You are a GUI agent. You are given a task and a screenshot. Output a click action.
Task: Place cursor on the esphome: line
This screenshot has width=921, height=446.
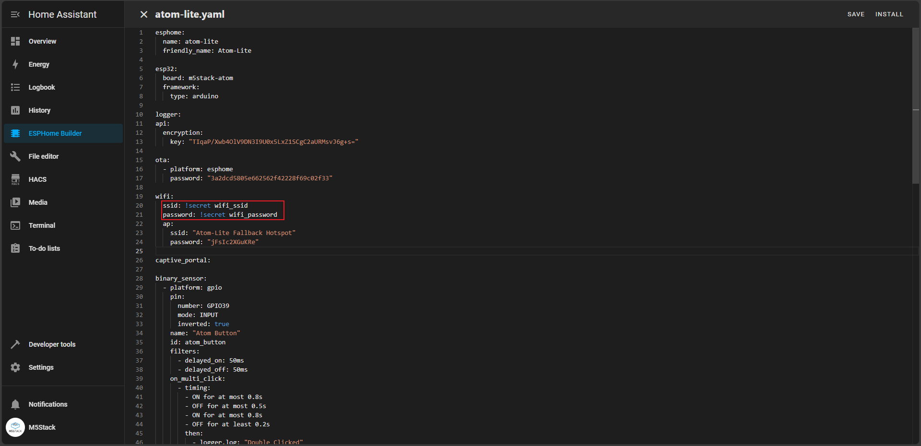tap(170, 32)
